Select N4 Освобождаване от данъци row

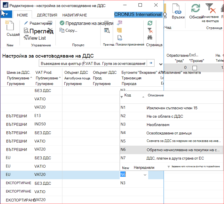click(171, 133)
